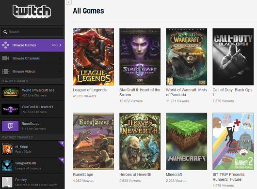Open League of Legends box art
This screenshot has width=257, height=189.
point(94,57)
